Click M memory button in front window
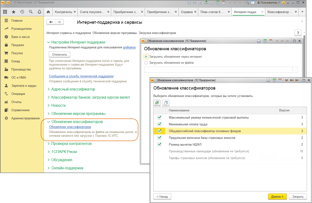312x203 pixels. click(x=286, y=80)
